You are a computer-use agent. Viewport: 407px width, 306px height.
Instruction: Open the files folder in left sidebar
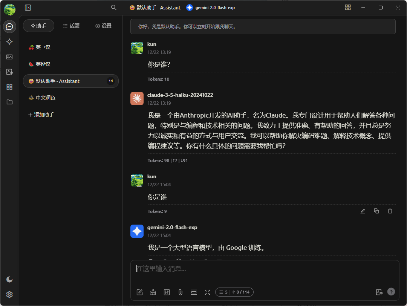(x=9, y=102)
